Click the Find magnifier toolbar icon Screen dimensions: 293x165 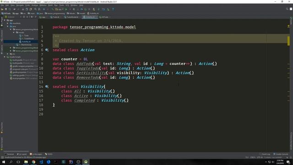(35, 9)
